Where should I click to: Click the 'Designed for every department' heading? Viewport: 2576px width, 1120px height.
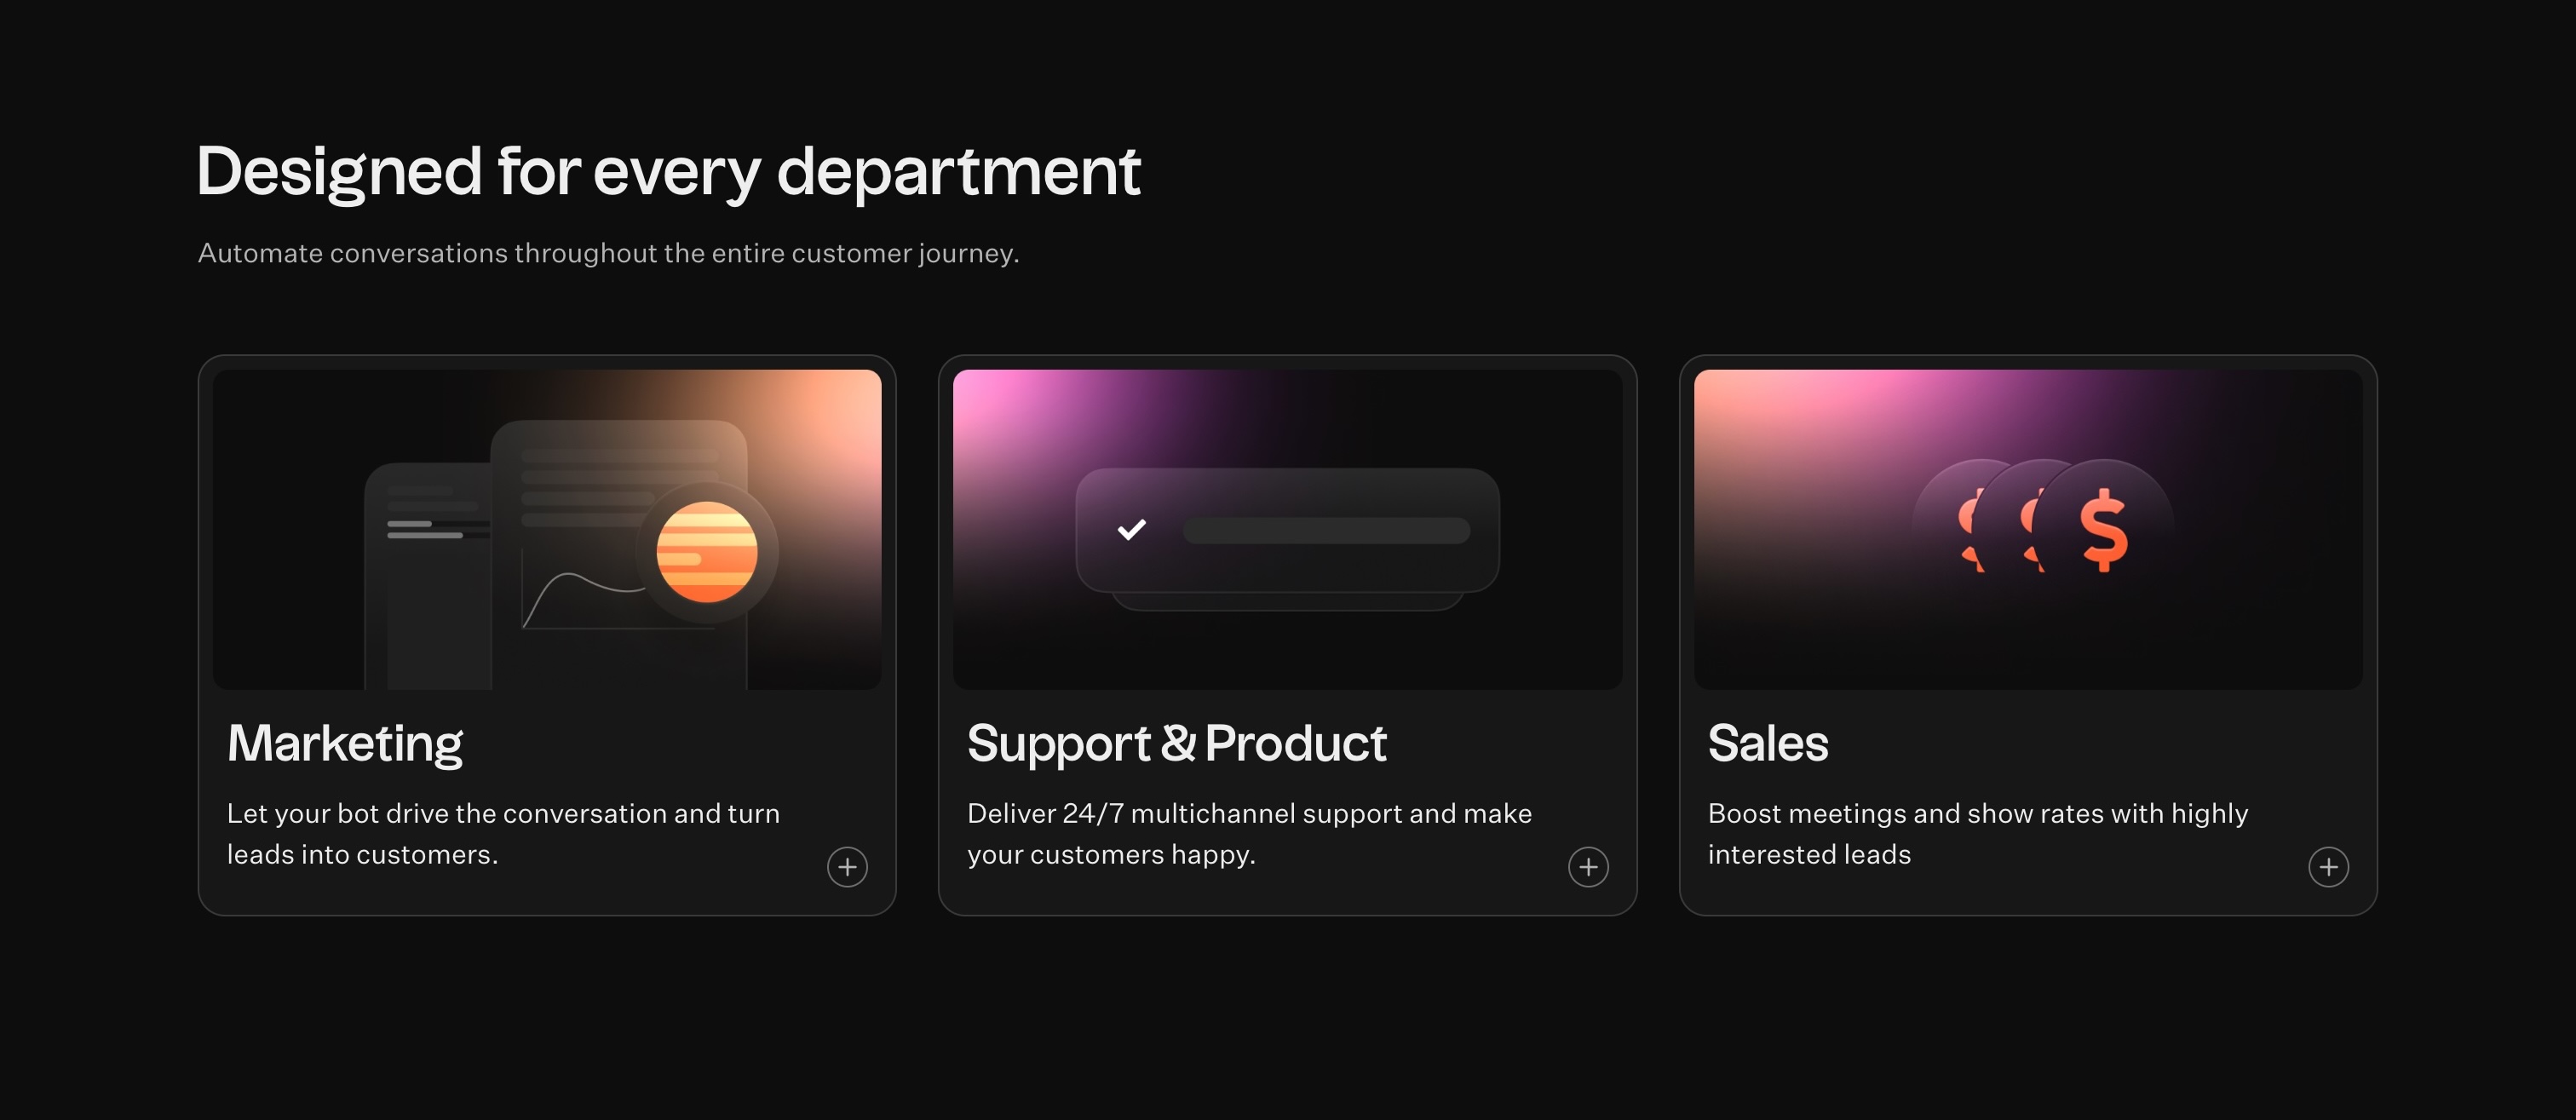point(668,171)
